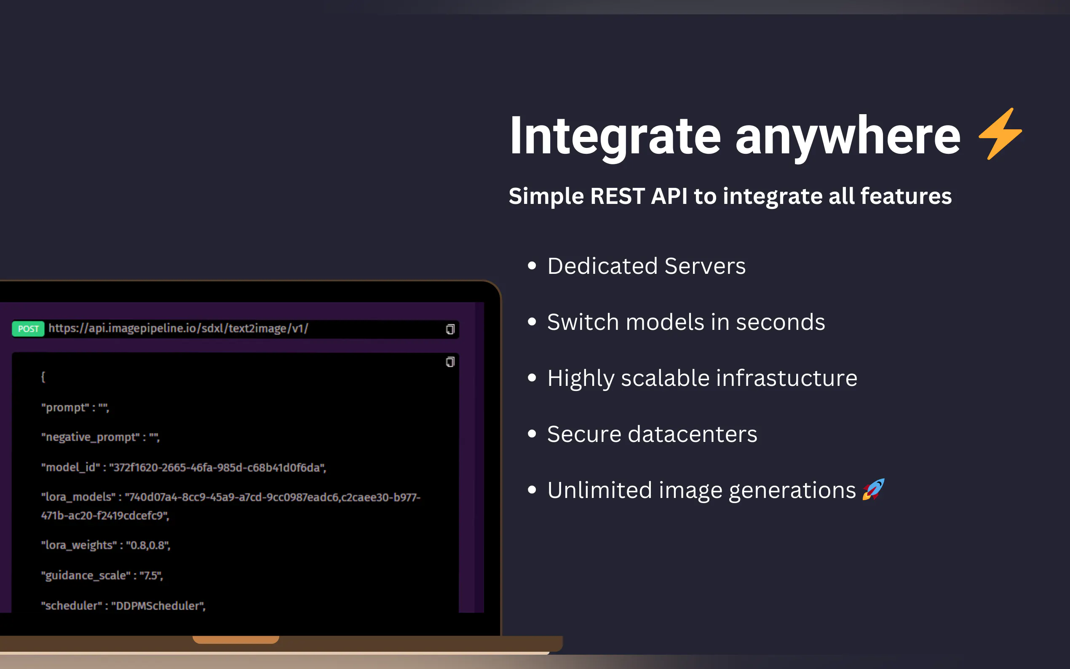1070x669 pixels.
Task: Click the "prompt" line in the JSON body
Action: (x=75, y=407)
